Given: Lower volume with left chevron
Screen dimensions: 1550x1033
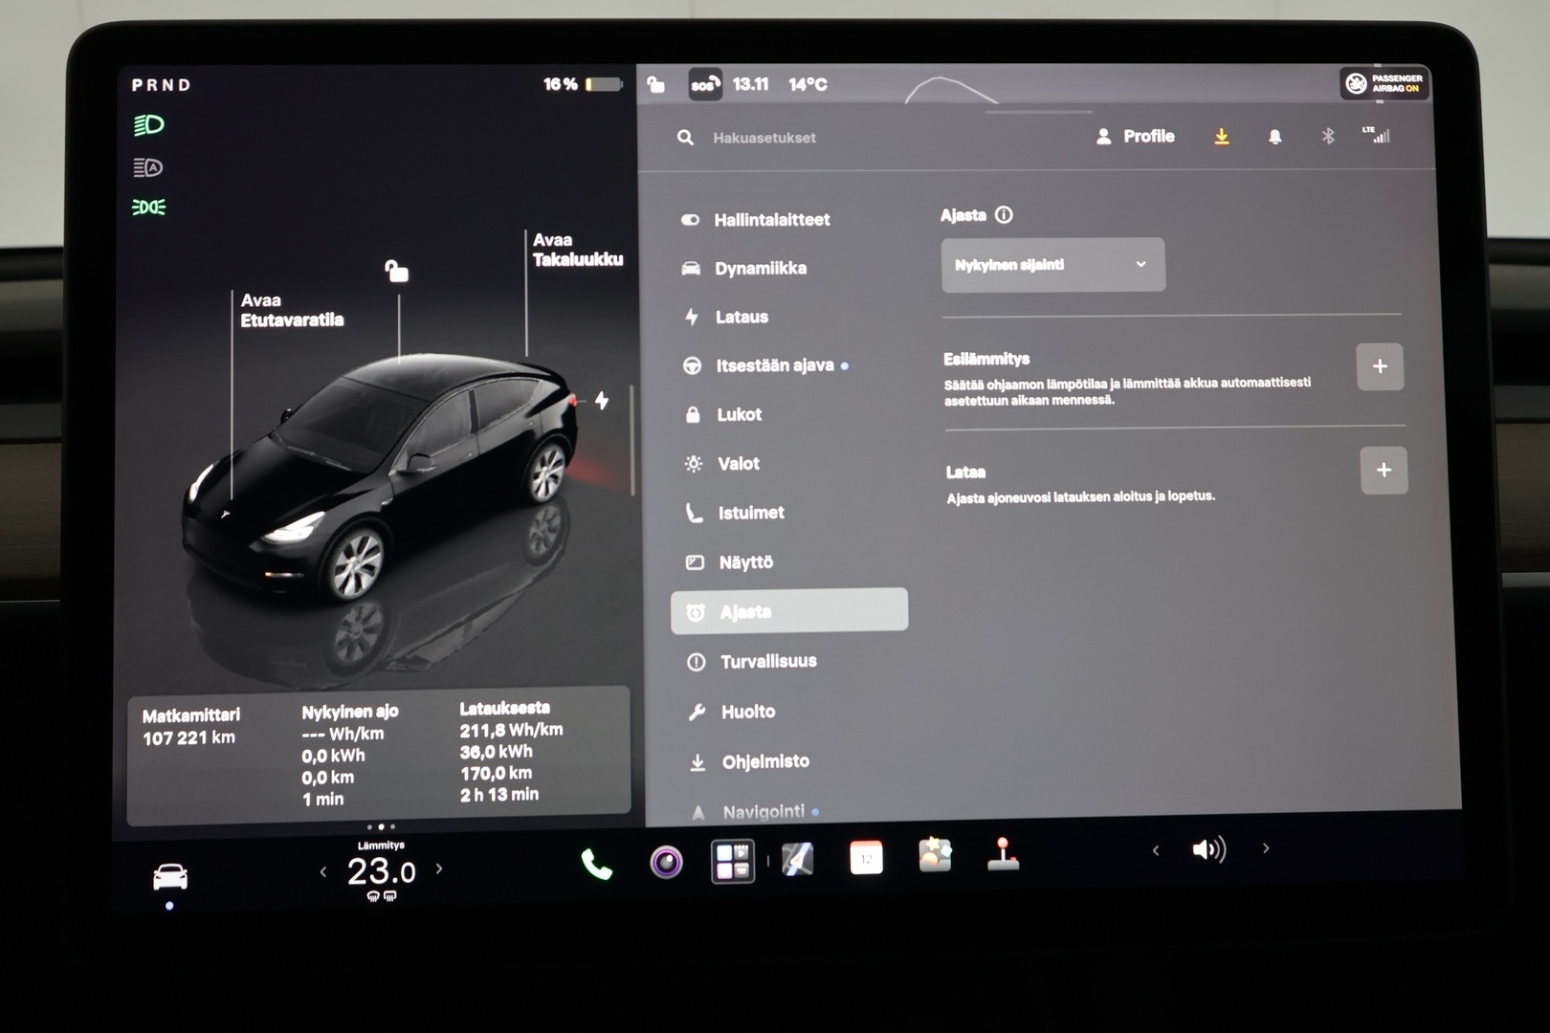Looking at the screenshot, I should [x=1156, y=850].
